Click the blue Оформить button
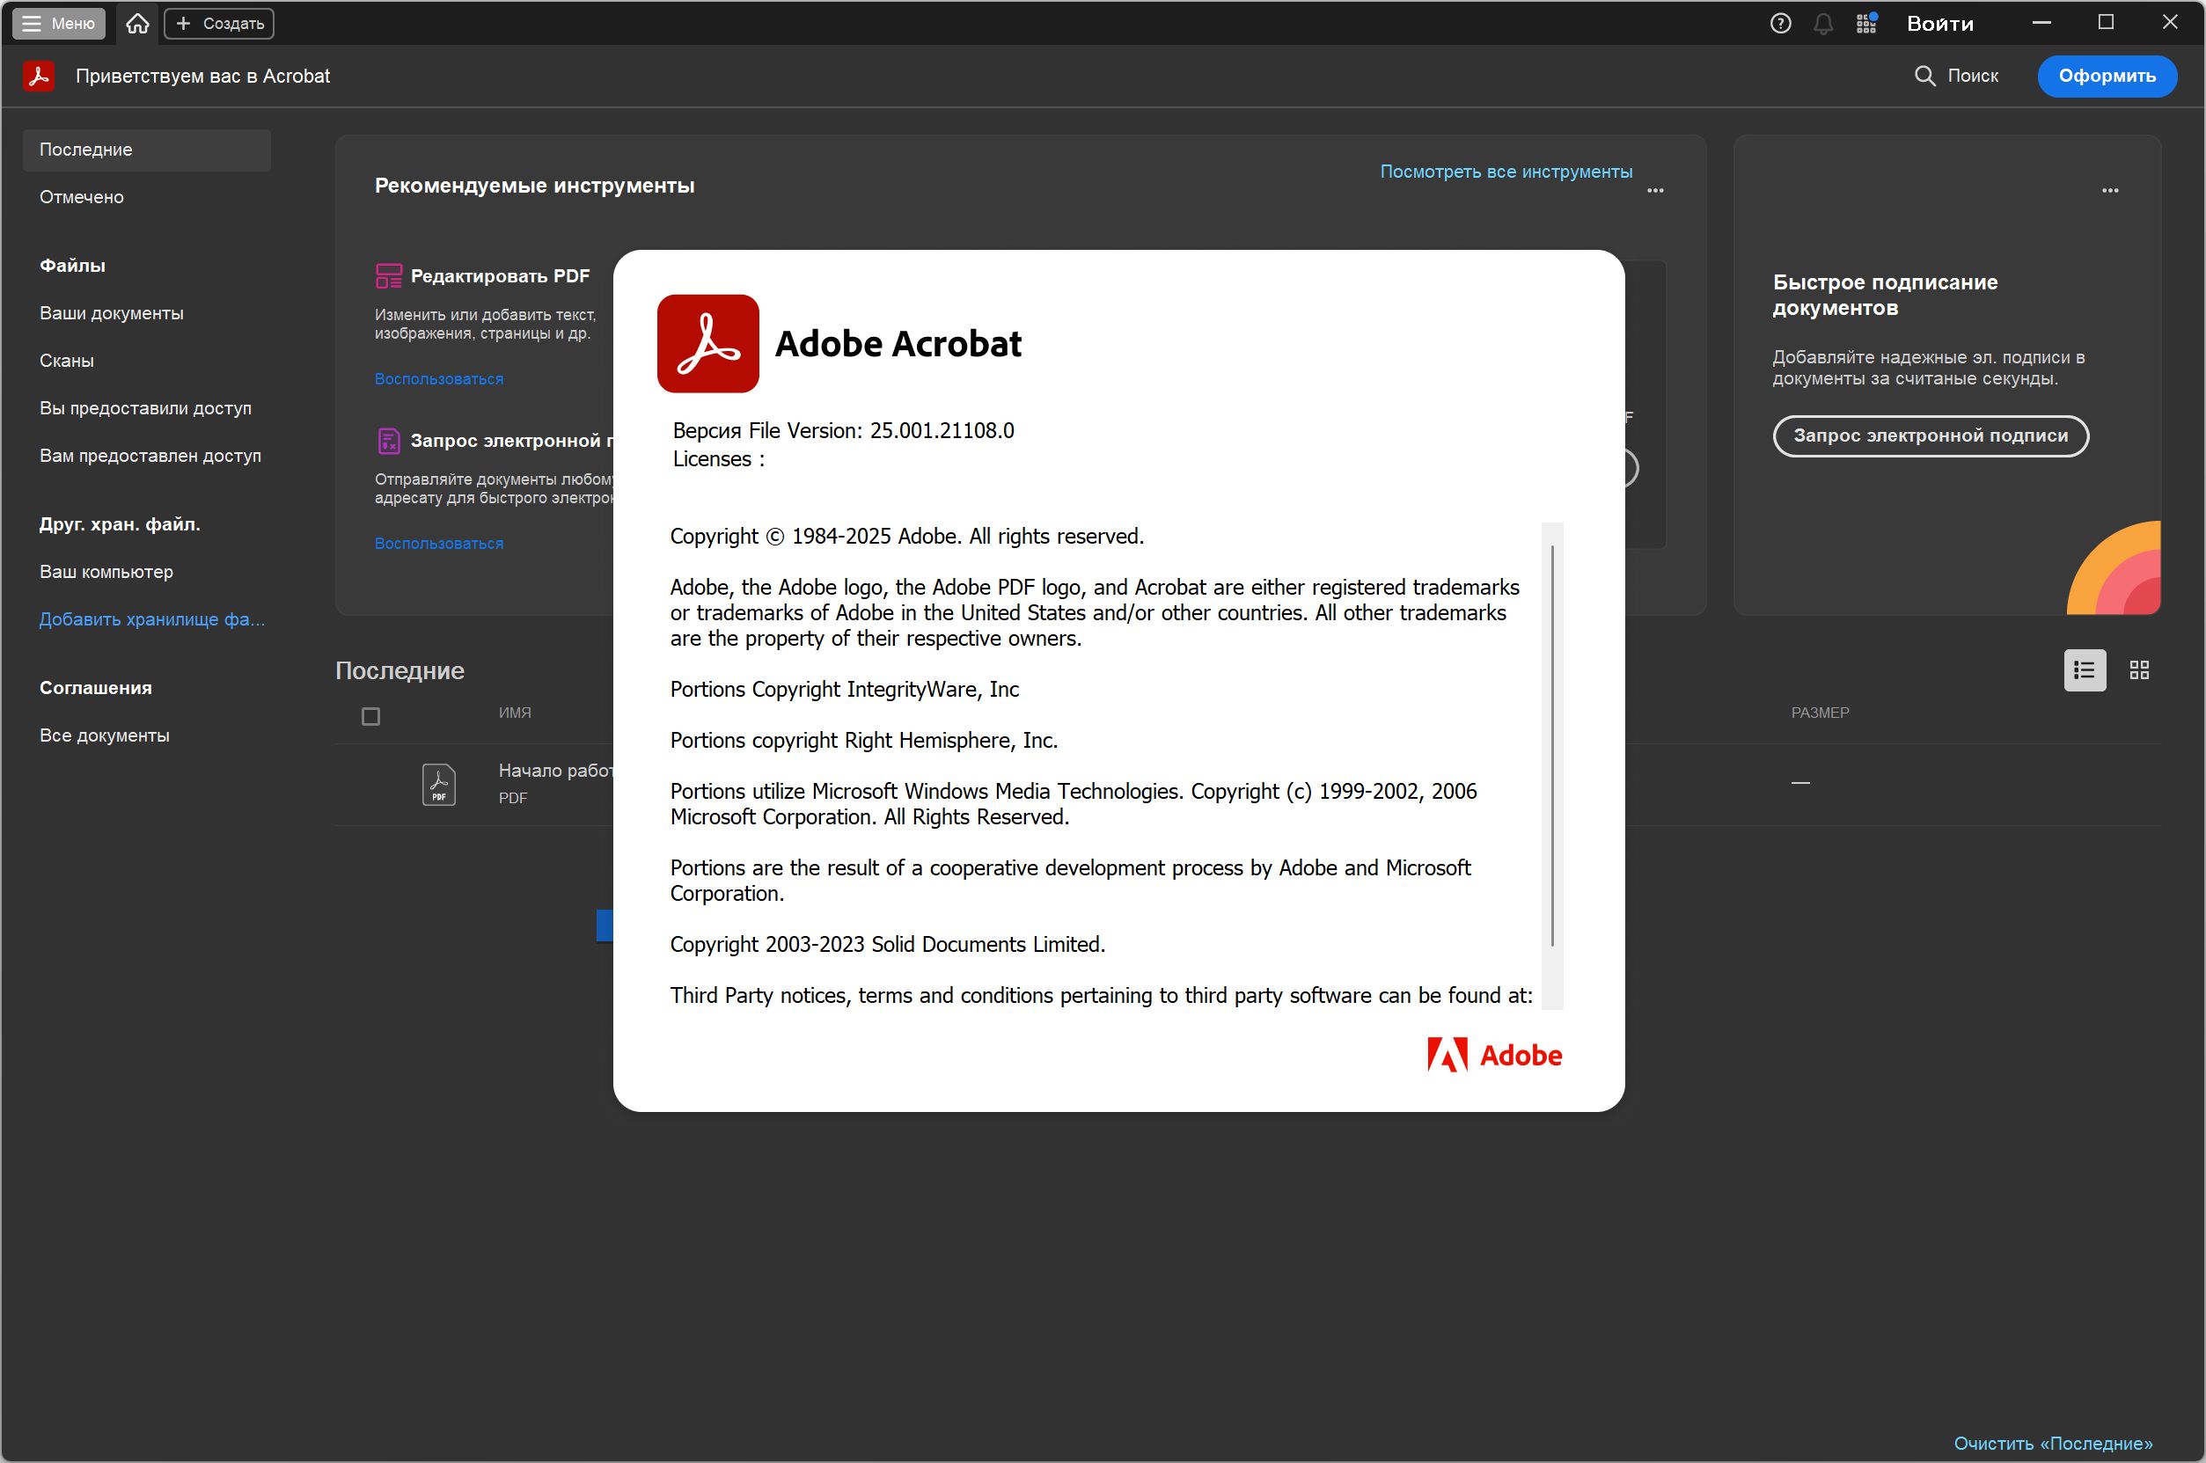 point(2107,76)
